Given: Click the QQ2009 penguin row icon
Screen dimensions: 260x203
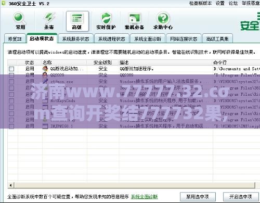Looking at the screenshot, I should click(x=45, y=75).
